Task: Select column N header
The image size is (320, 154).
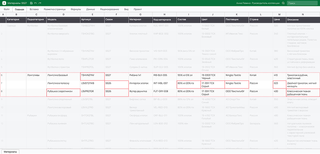Action: (303, 14)
